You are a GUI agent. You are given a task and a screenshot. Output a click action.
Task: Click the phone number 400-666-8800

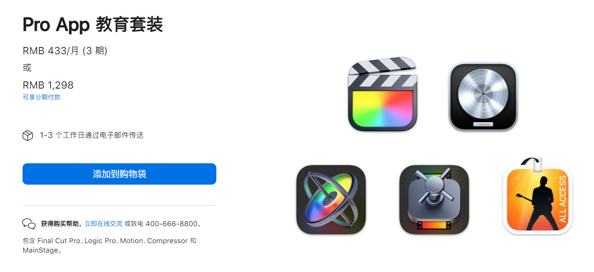coord(172,224)
